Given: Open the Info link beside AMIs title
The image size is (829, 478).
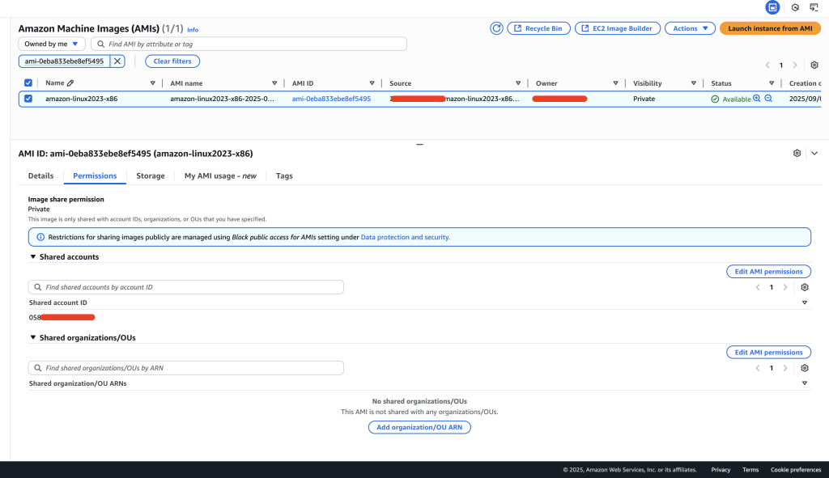Looking at the screenshot, I should tap(193, 30).
